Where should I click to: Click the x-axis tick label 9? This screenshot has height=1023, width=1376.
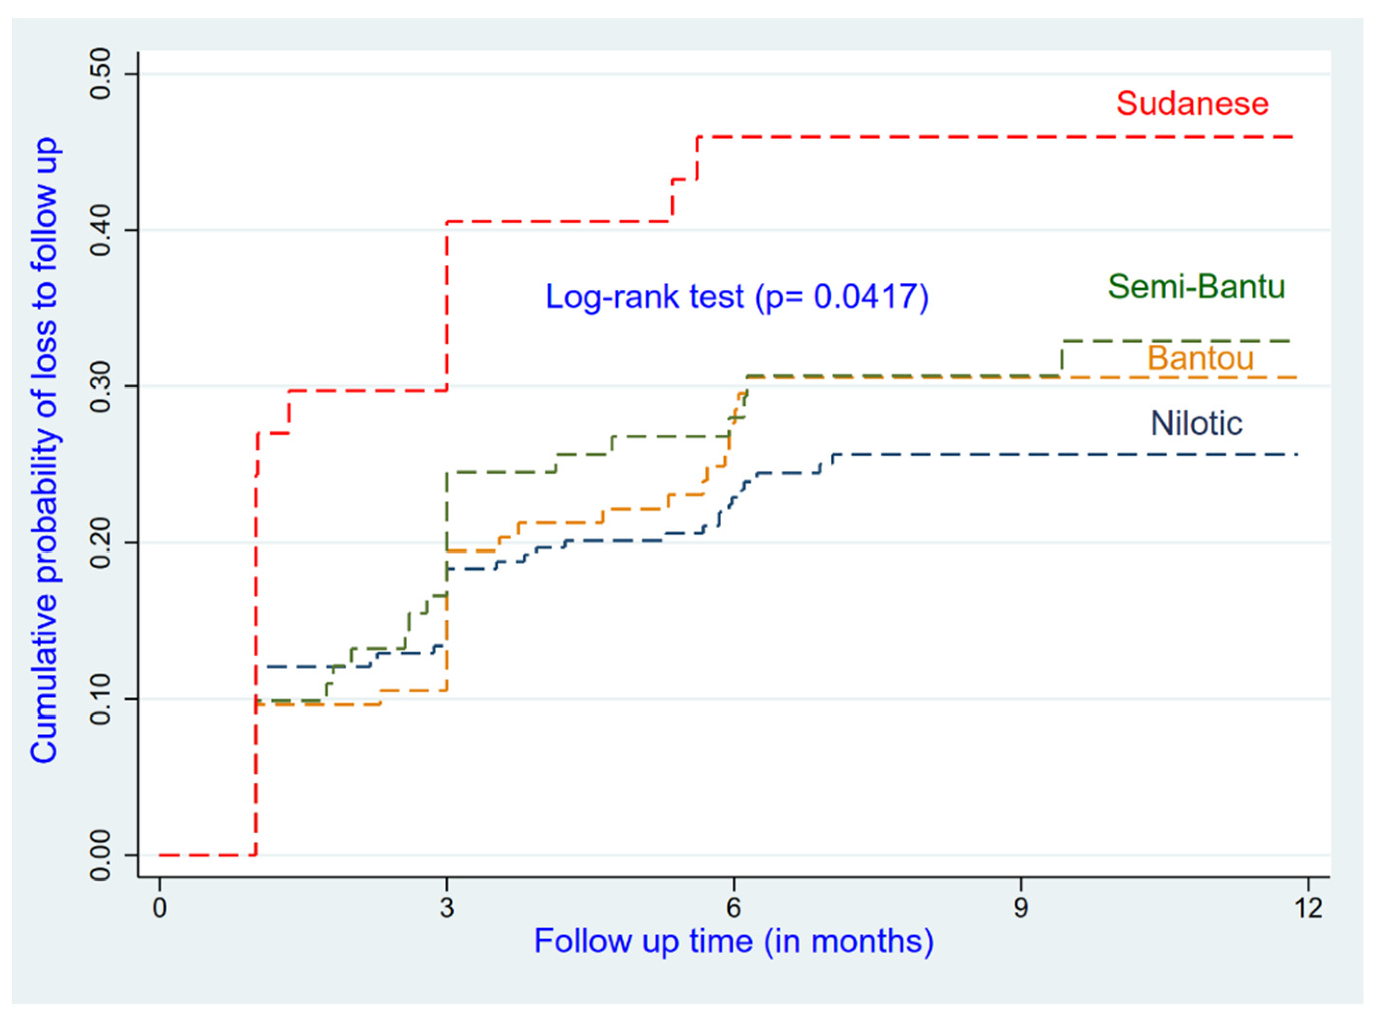tap(1020, 908)
